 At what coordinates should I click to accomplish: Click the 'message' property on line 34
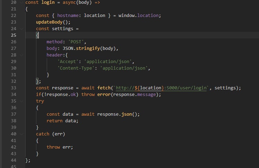click(x=146, y=95)
